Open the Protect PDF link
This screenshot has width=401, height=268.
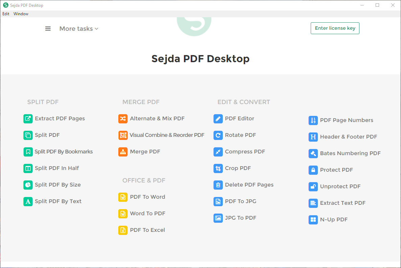pyautogui.click(x=336, y=170)
